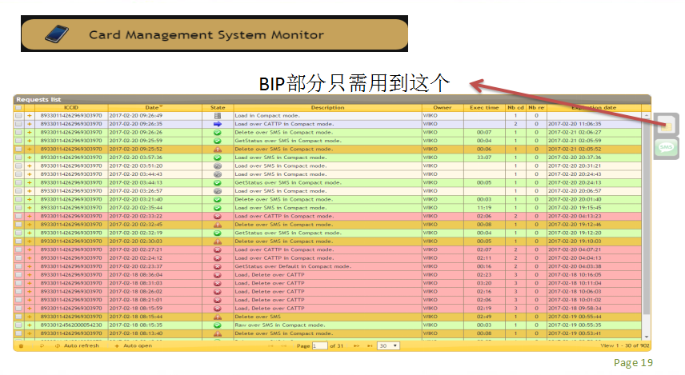Click the green check icon at 02:32:19
This screenshot has width=685, height=375.
point(217,233)
